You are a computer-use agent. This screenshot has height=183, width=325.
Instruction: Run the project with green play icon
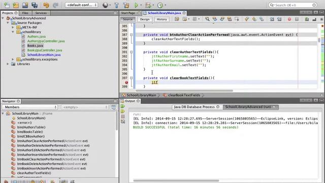136,5
